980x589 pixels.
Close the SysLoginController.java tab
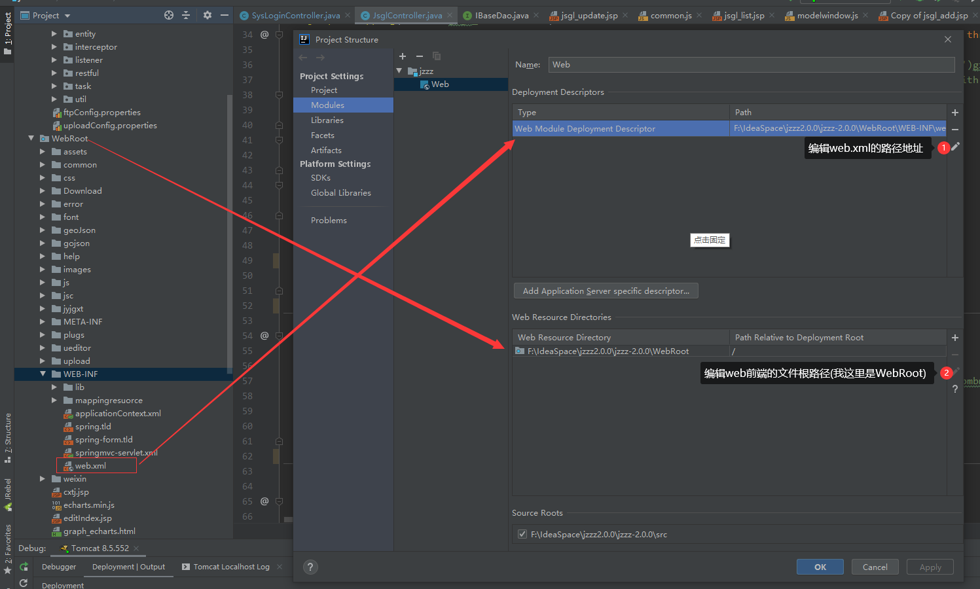pos(348,15)
